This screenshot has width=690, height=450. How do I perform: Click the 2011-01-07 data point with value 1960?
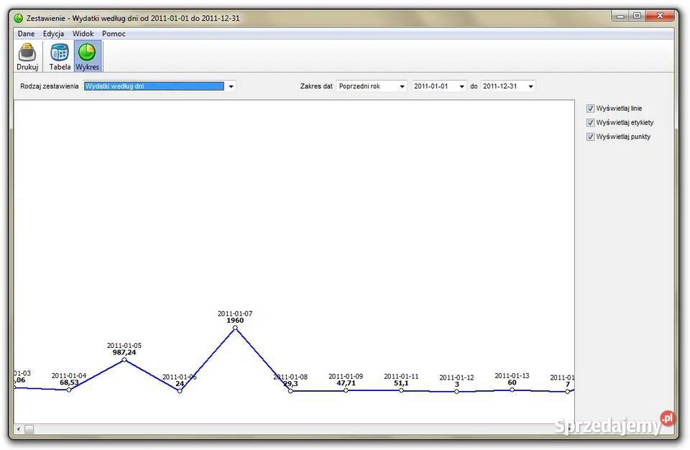click(235, 328)
